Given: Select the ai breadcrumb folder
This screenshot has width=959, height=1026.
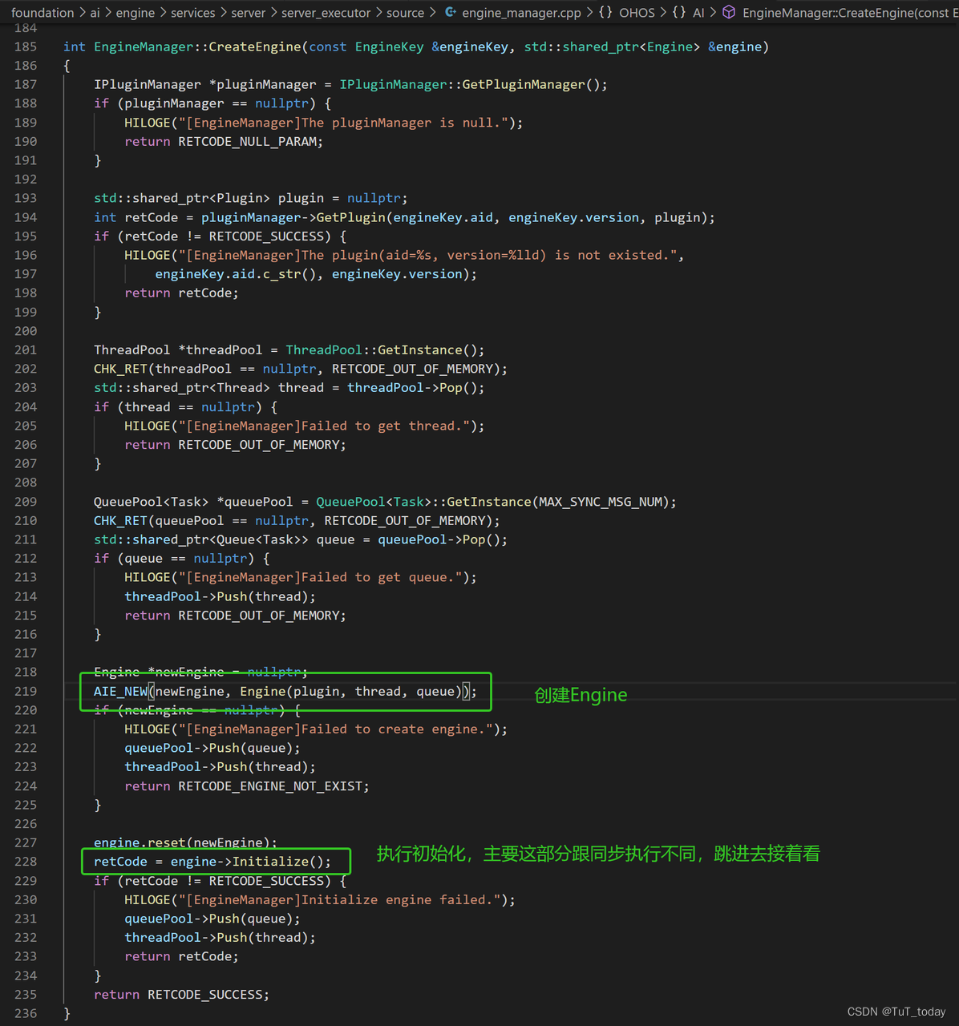Looking at the screenshot, I should point(95,13).
